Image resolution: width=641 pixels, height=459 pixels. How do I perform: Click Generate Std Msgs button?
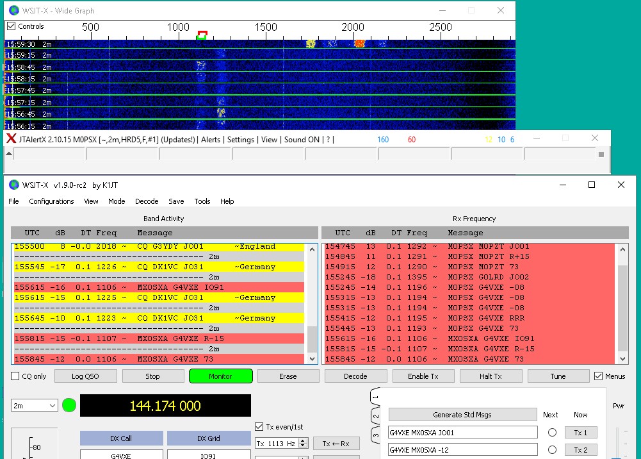point(462,414)
